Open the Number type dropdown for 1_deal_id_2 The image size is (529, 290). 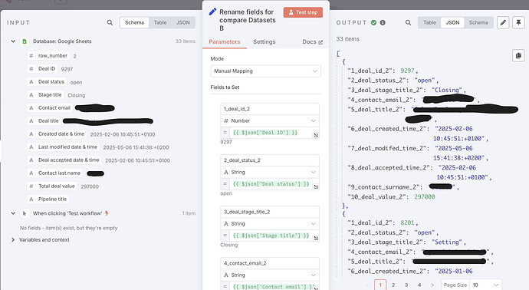(x=270, y=121)
